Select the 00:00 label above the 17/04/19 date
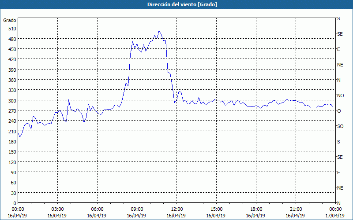 pos(335,209)
